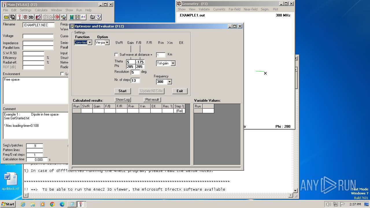Open the File menu in Main window
Image resolution: width=370 pixels, height=208 pixels.
[5, 10]
